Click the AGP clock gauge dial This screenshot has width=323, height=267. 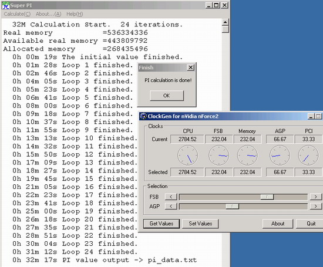(280, 156)
